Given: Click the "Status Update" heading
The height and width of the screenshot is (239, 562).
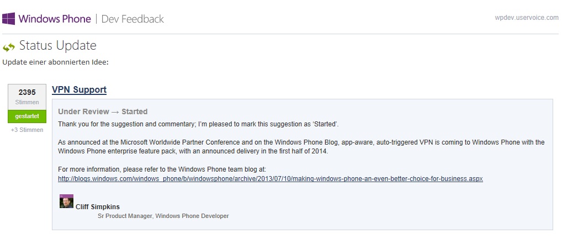Looking at the screenshot, I should click(58, 45).
